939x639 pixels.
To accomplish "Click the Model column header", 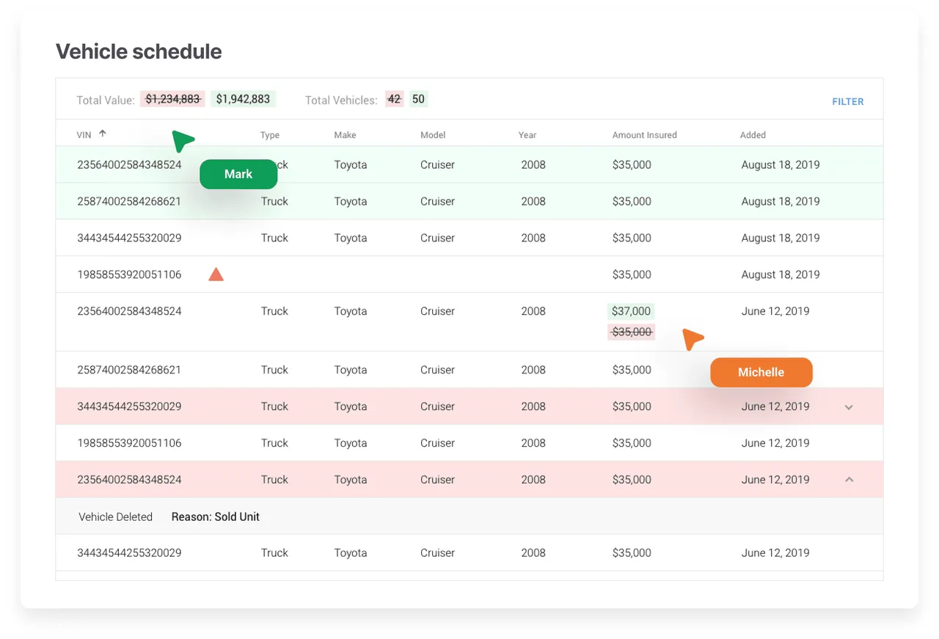I will tap(433, 135).
